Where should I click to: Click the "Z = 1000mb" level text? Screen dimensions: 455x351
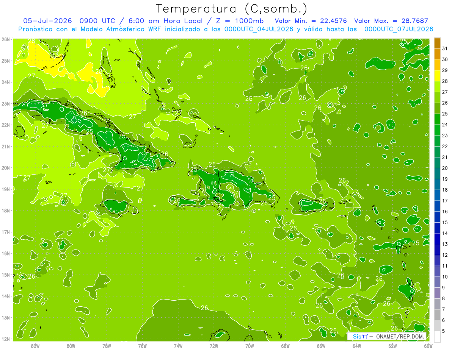point(240,21)
